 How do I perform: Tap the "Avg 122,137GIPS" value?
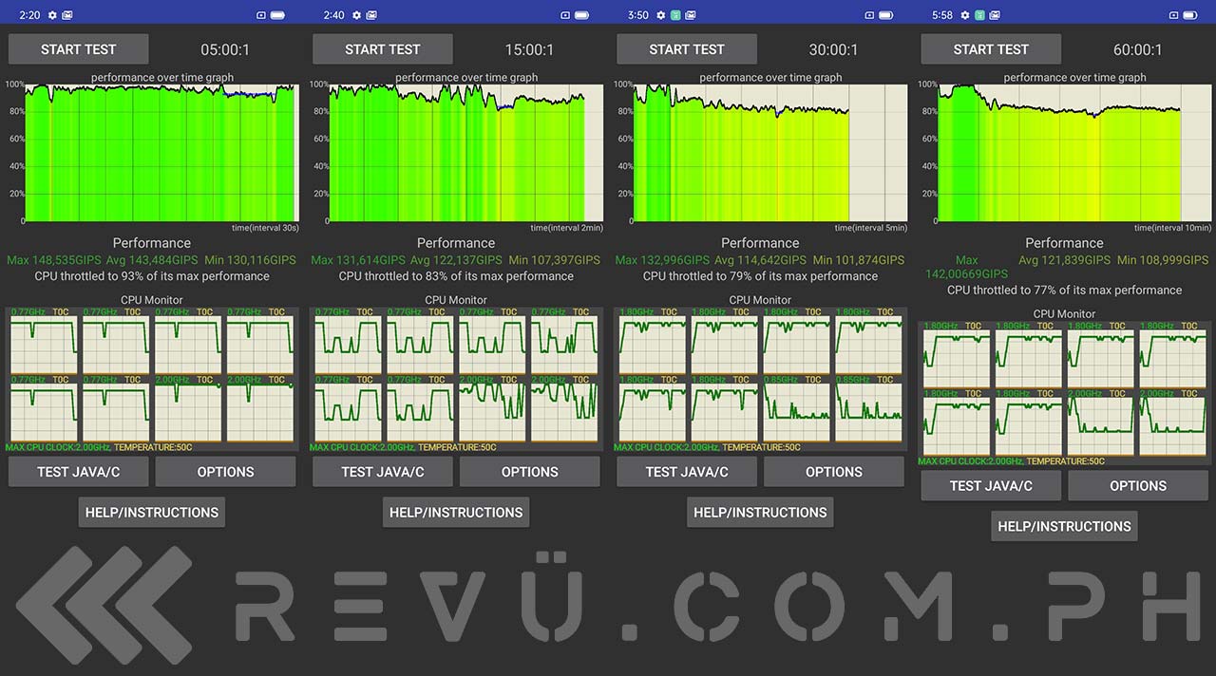coord(456,260)
